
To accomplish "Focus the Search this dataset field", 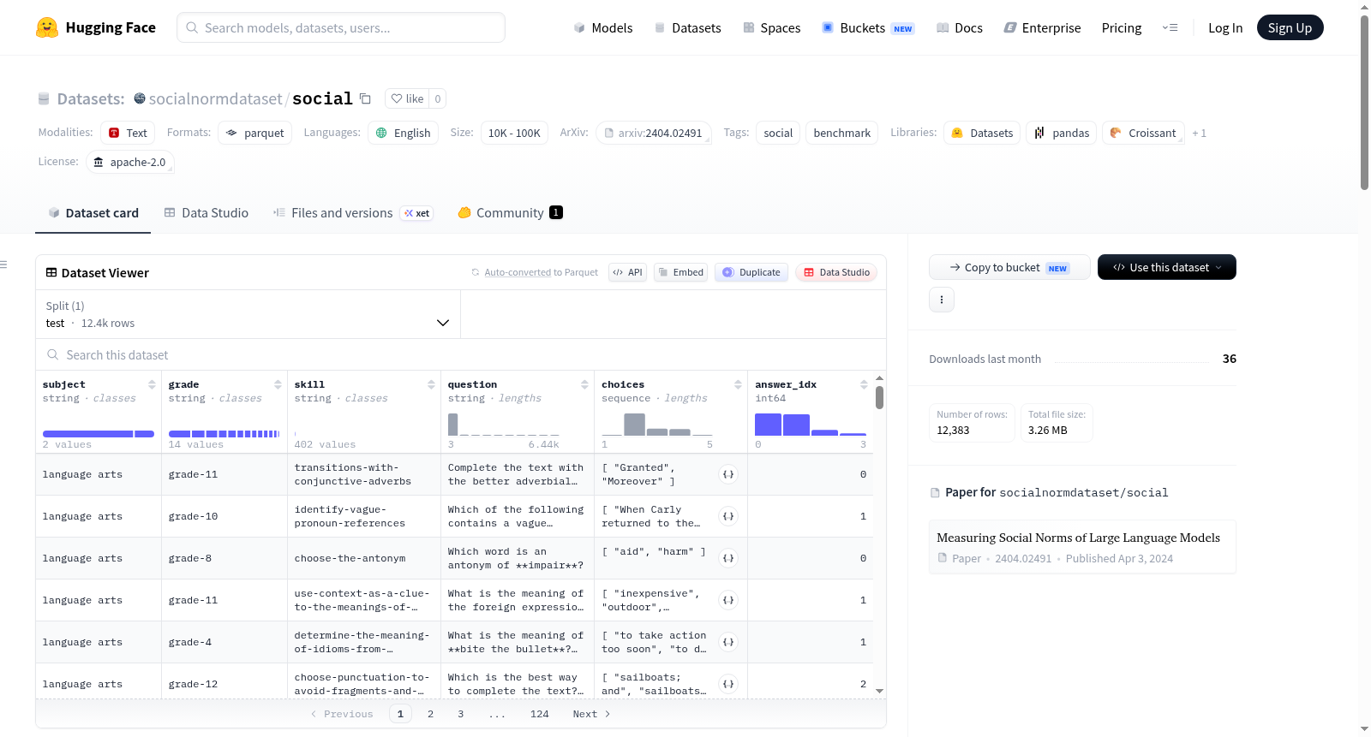I will pos(461,354).
